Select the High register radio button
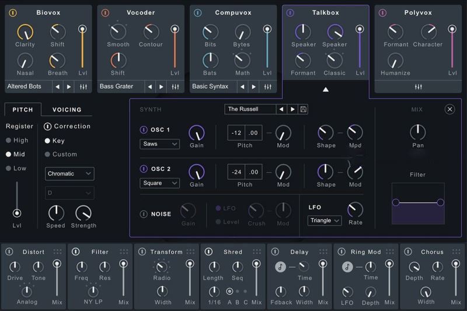The image size is (467, 311). 8,140
